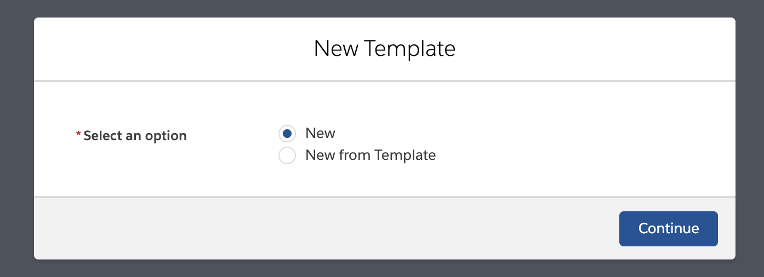Click the filled blue dot of the New radio
The width and height of the screenshot is (764, 277).
click(x=287, y=134)
